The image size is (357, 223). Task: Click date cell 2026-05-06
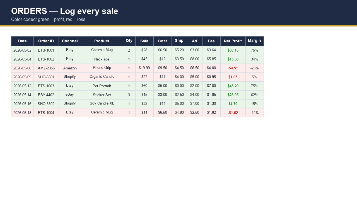22,68
